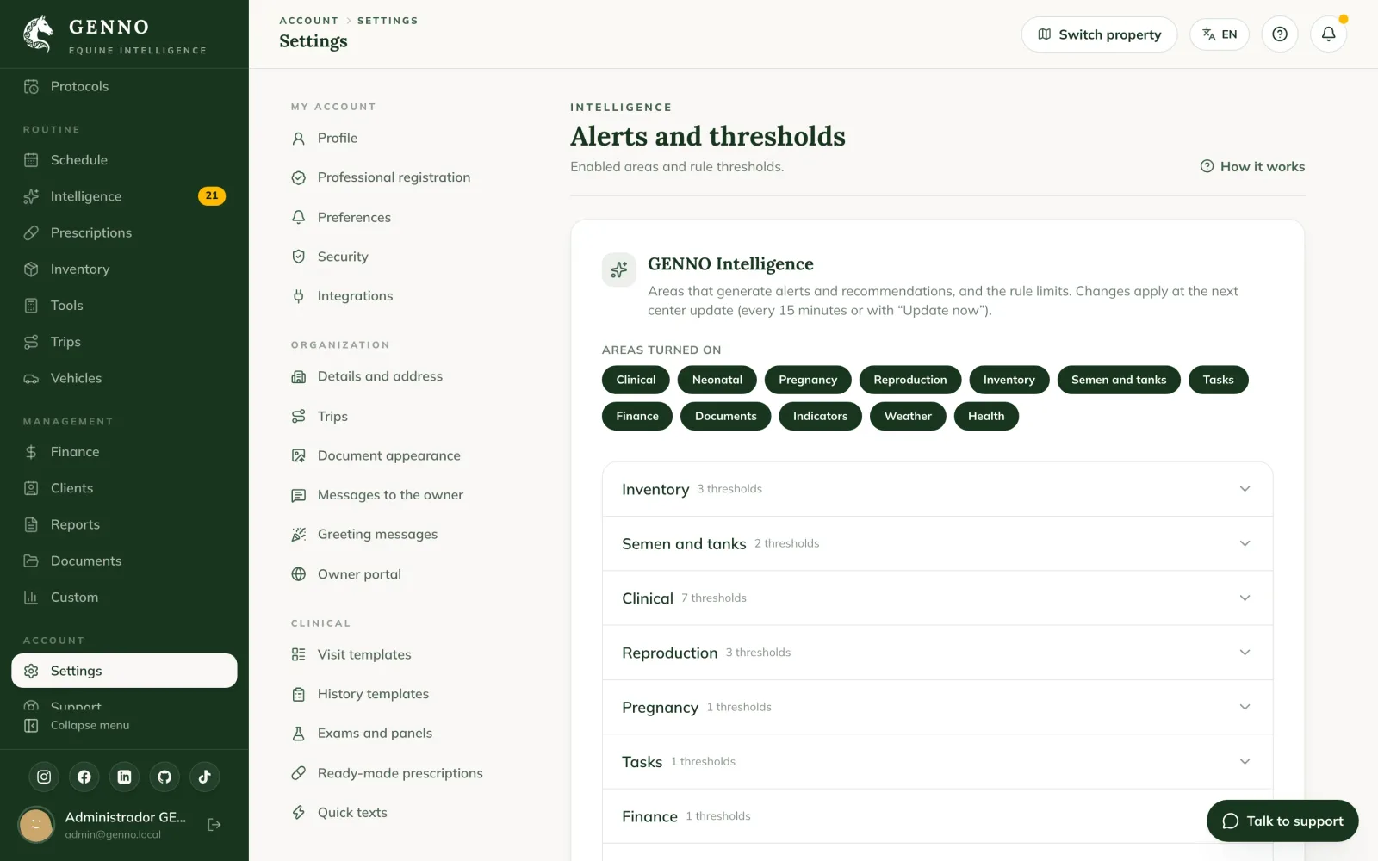This screenshot has height=861, width=1378.
Task: Toggle the Neonatal area chip
Action: coord(717,380)
